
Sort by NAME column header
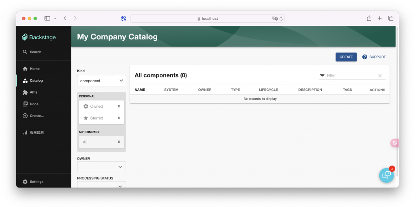pos(140,90)
